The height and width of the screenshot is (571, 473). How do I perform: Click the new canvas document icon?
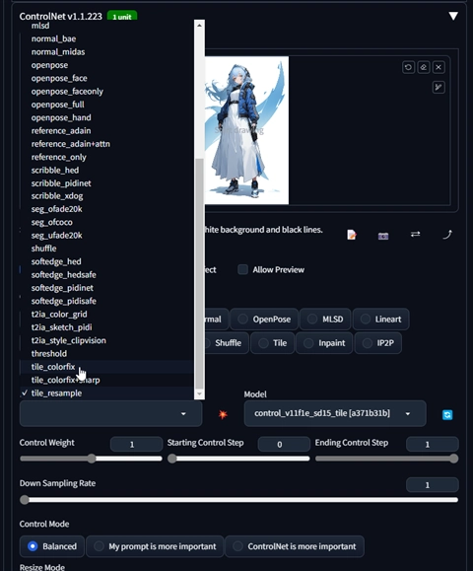tap(352, 235)
